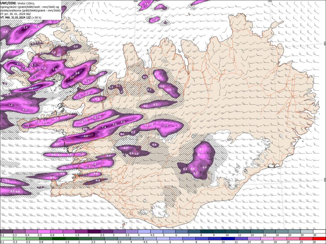Image resolution: width=326 pixels, height=244 pixels.
Task: Click the '3.6' precipitation value on the map
Action: [86, 136]
